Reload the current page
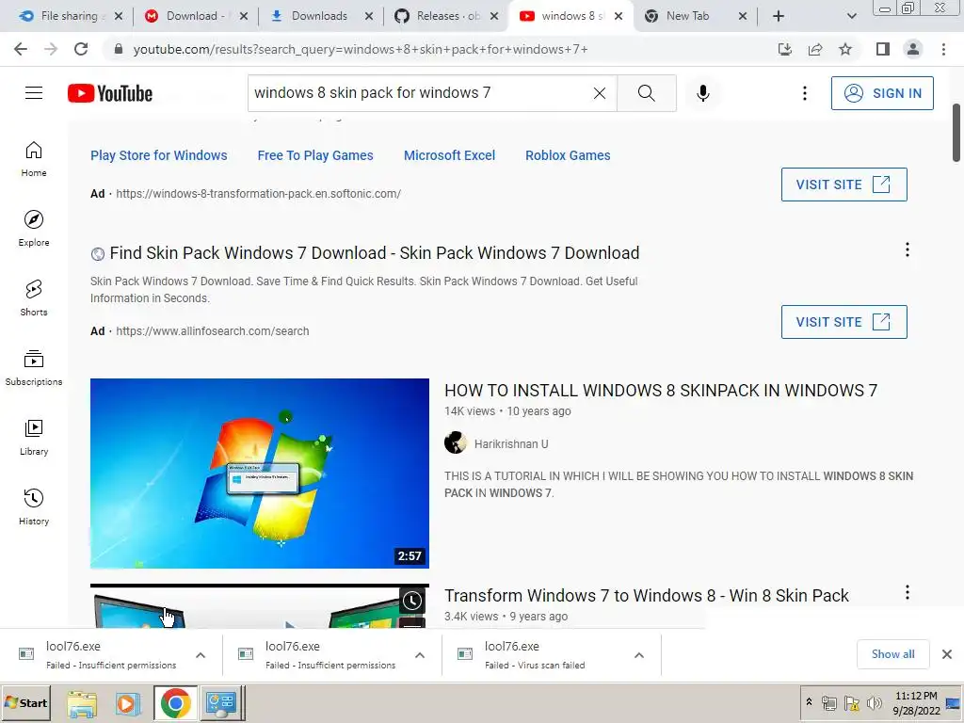Viewport: 964px width, 723px height. click(x=81, y=49)
